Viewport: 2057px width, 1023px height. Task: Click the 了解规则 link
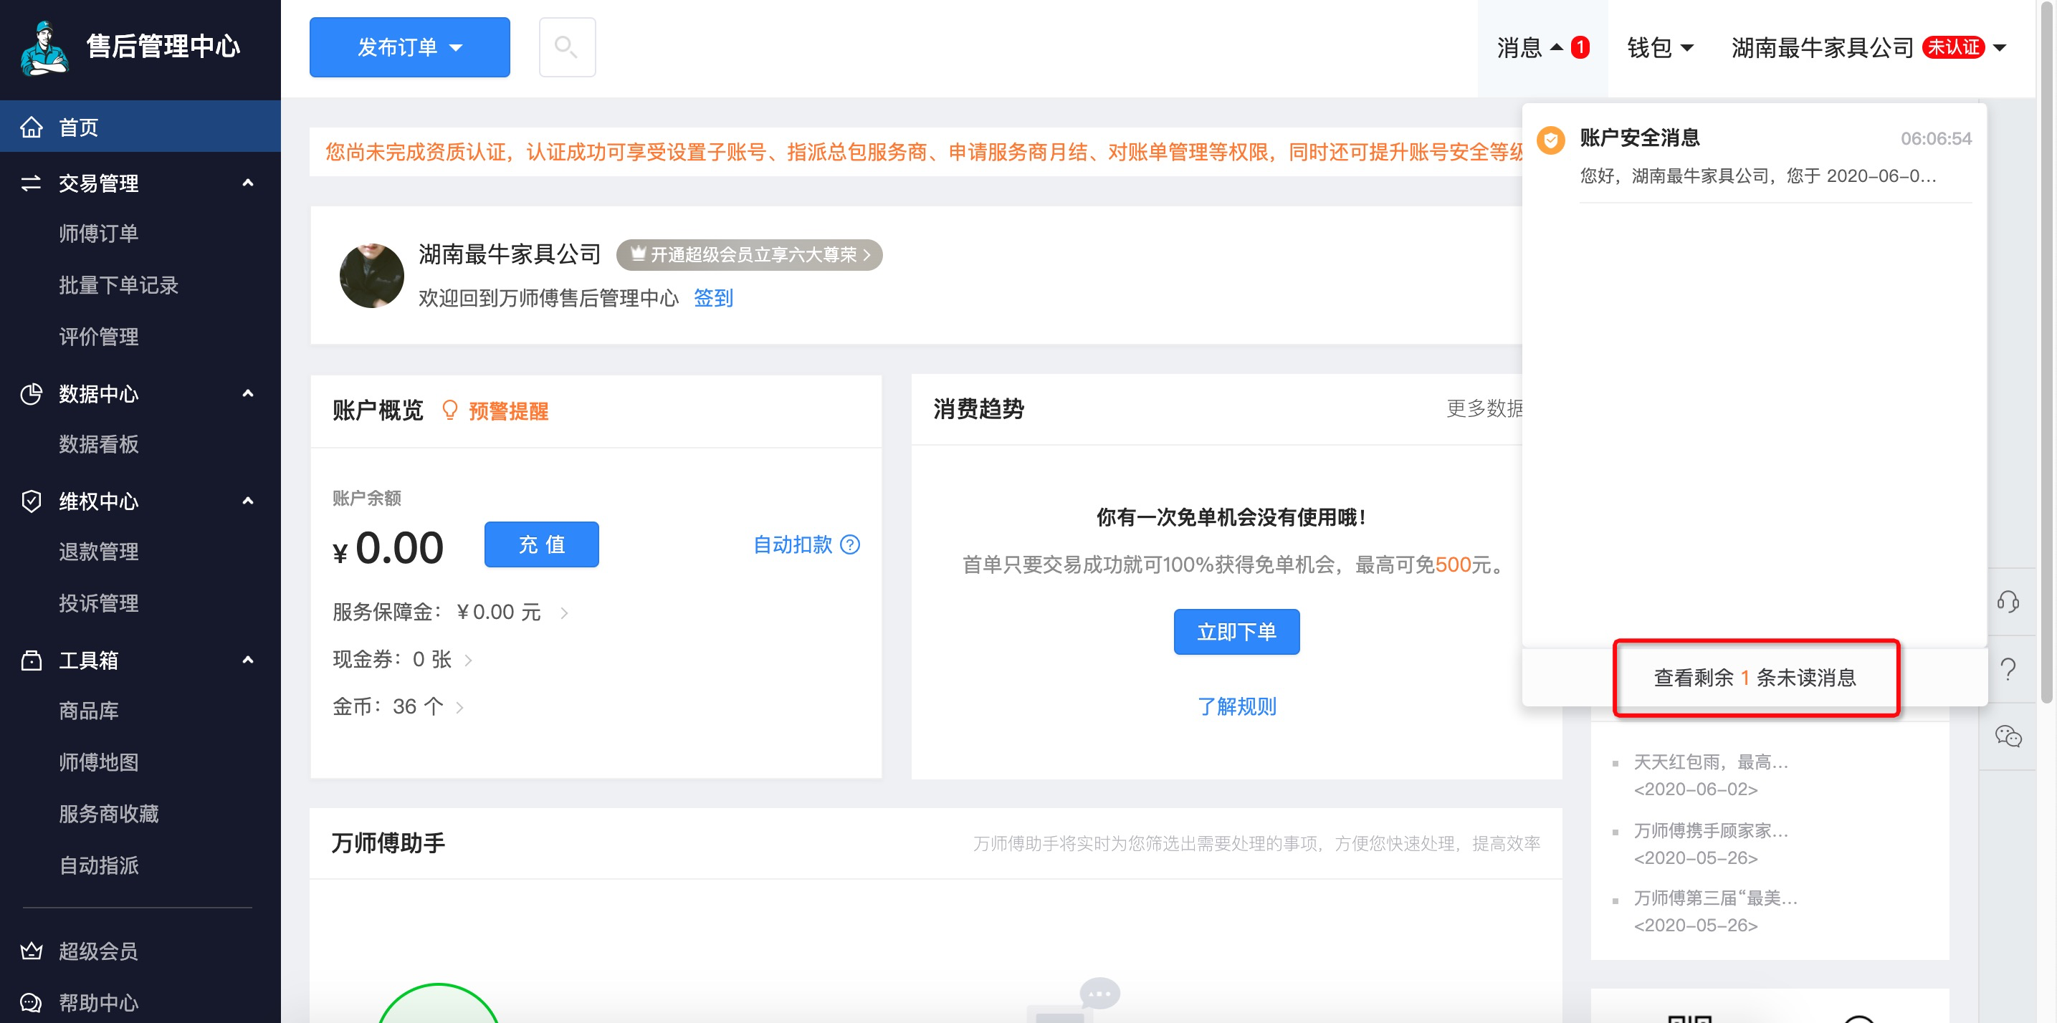(x=1236, y=706)
